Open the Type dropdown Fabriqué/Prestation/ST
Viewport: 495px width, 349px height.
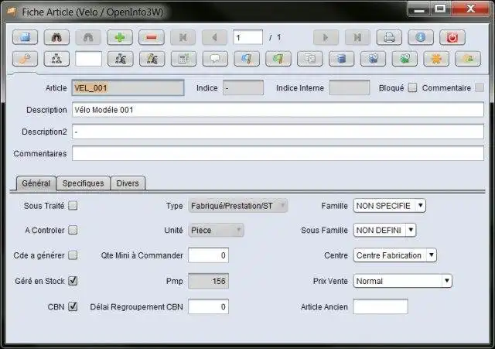click(238, 206)
